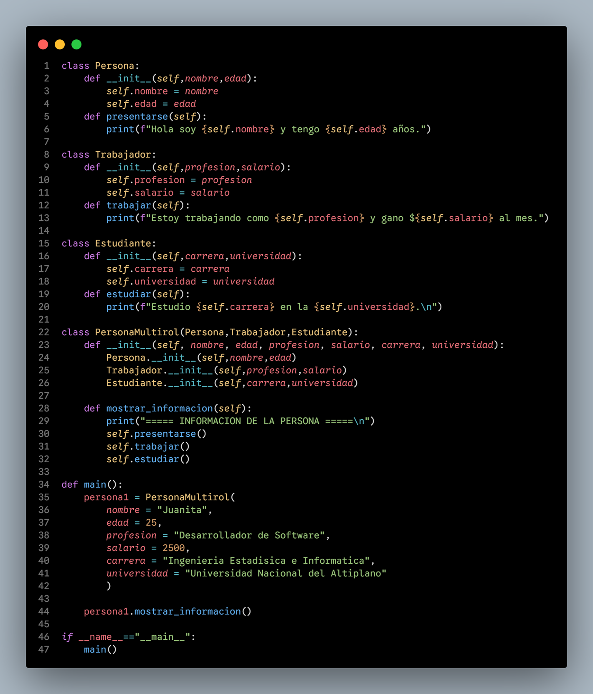593x694 pixels.
Task: Select the class name Persona on line 1
Action: 114,66
